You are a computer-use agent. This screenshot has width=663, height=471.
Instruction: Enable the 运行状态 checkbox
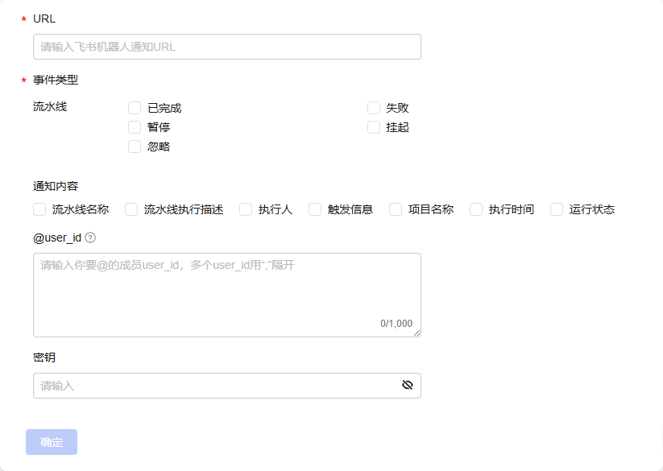557,209
